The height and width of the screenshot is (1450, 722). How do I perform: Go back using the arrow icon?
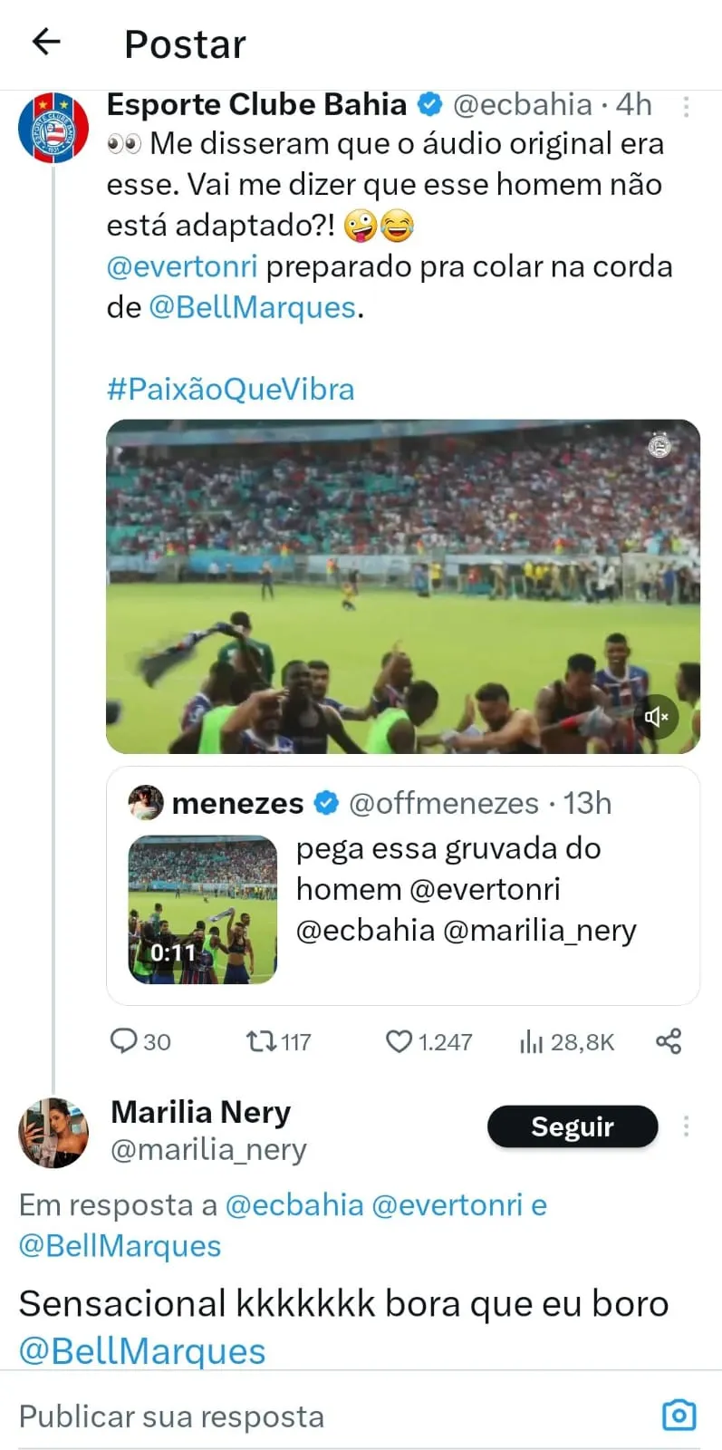click(x=43, y=43)
